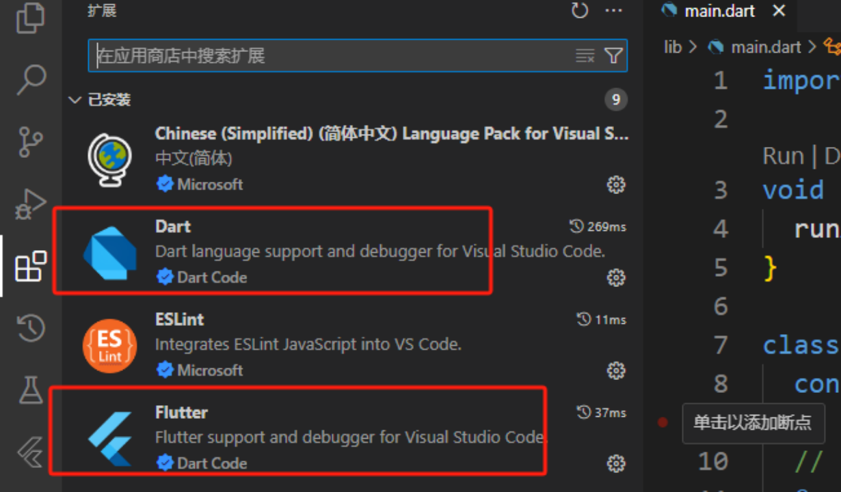The image size is (841, 492).
Task: Clear extension search results icon
Action: coord(585,56)
